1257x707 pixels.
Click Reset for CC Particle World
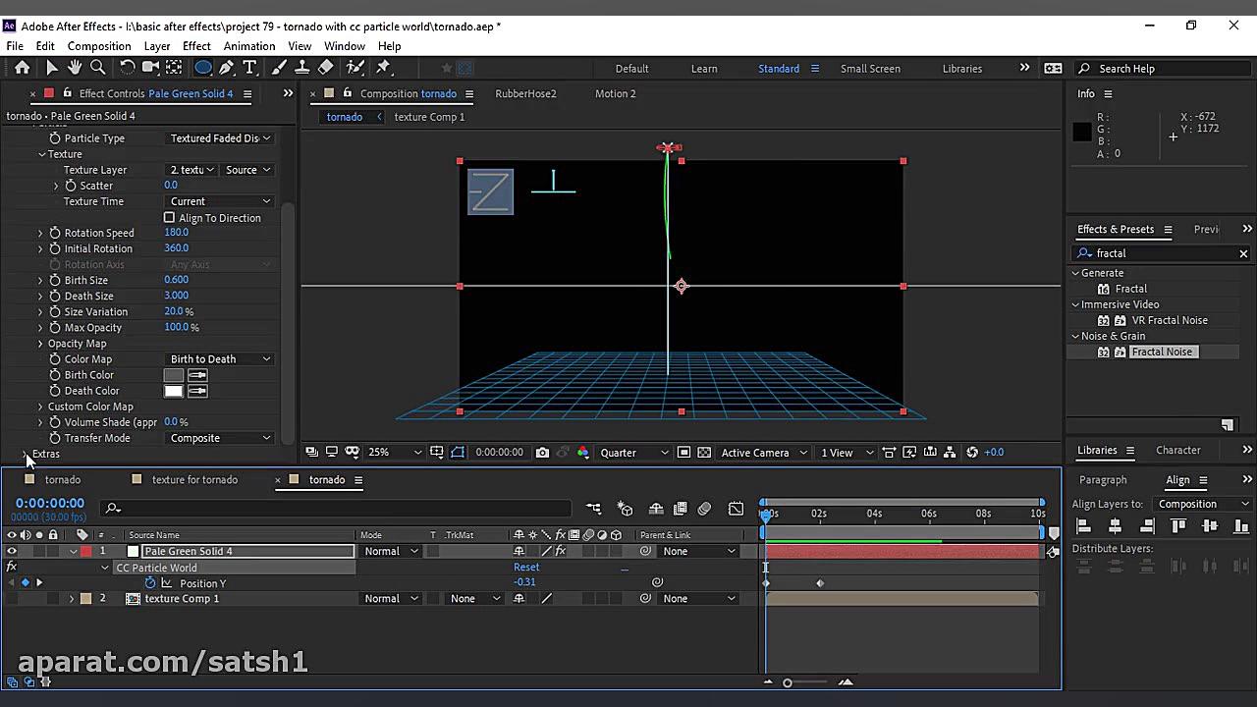coord(526,568)
